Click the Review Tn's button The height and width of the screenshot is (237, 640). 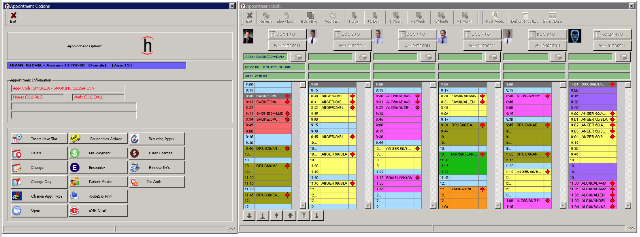(x=157, y=167)
